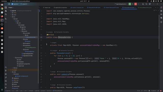
Task: Open IntelliJ main menu hamburger
Action: coord(9,4)
